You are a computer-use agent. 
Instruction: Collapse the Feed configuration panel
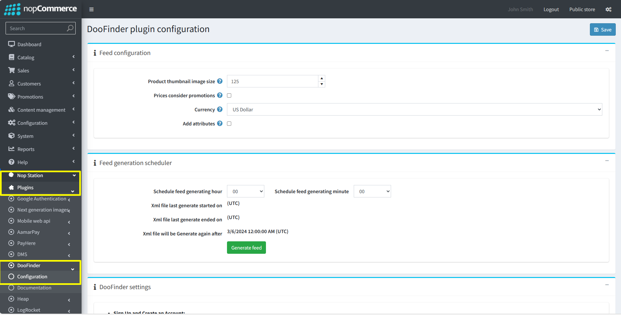pyautogui.click(x=607, y=51)
